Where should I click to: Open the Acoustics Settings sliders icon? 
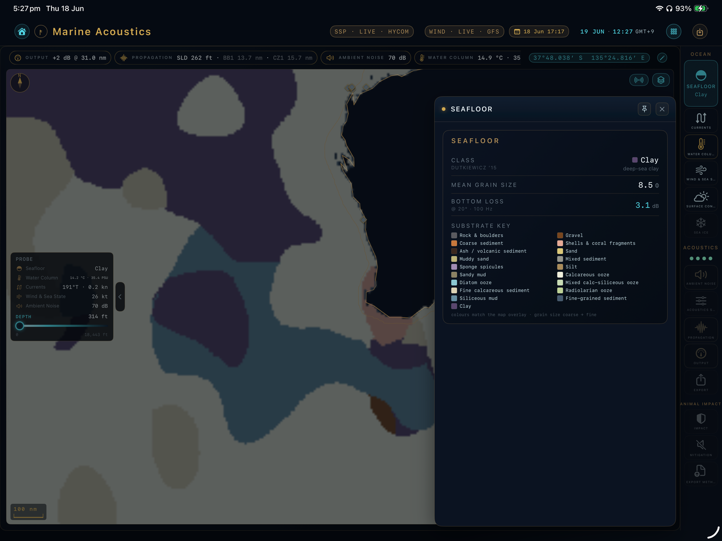701,303
